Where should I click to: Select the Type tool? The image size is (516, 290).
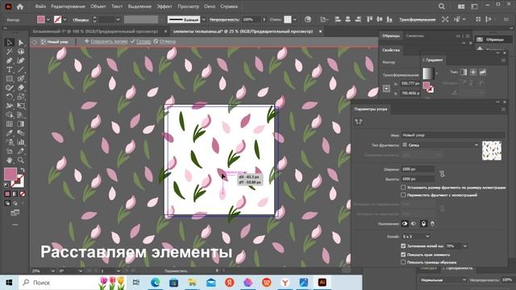9,70
